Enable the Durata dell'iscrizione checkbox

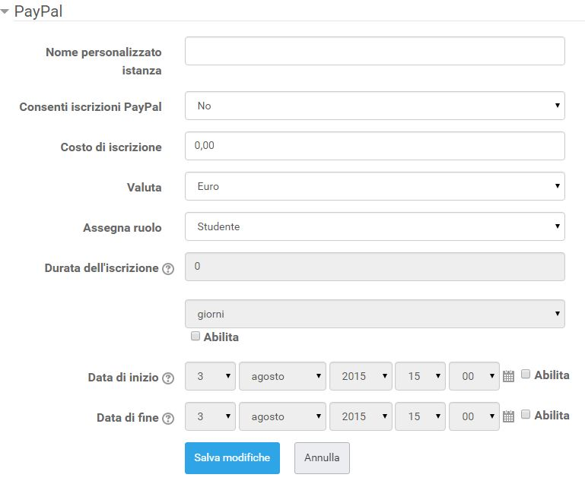195,336
